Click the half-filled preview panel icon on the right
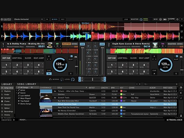The image size is (184, 138). pos(181,93)
